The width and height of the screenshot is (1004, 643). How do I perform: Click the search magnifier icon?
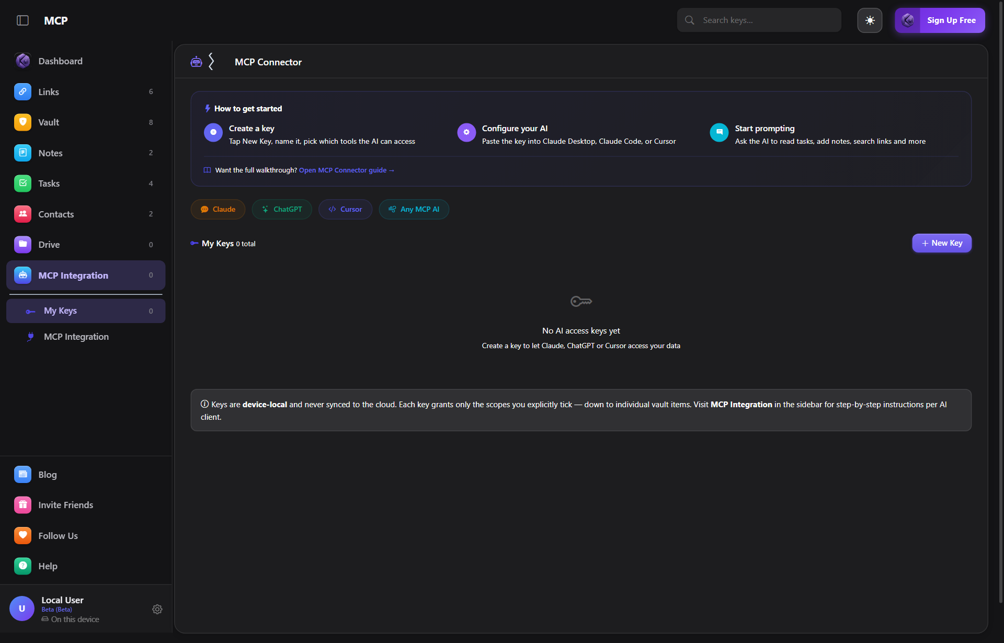coord(690,20)
